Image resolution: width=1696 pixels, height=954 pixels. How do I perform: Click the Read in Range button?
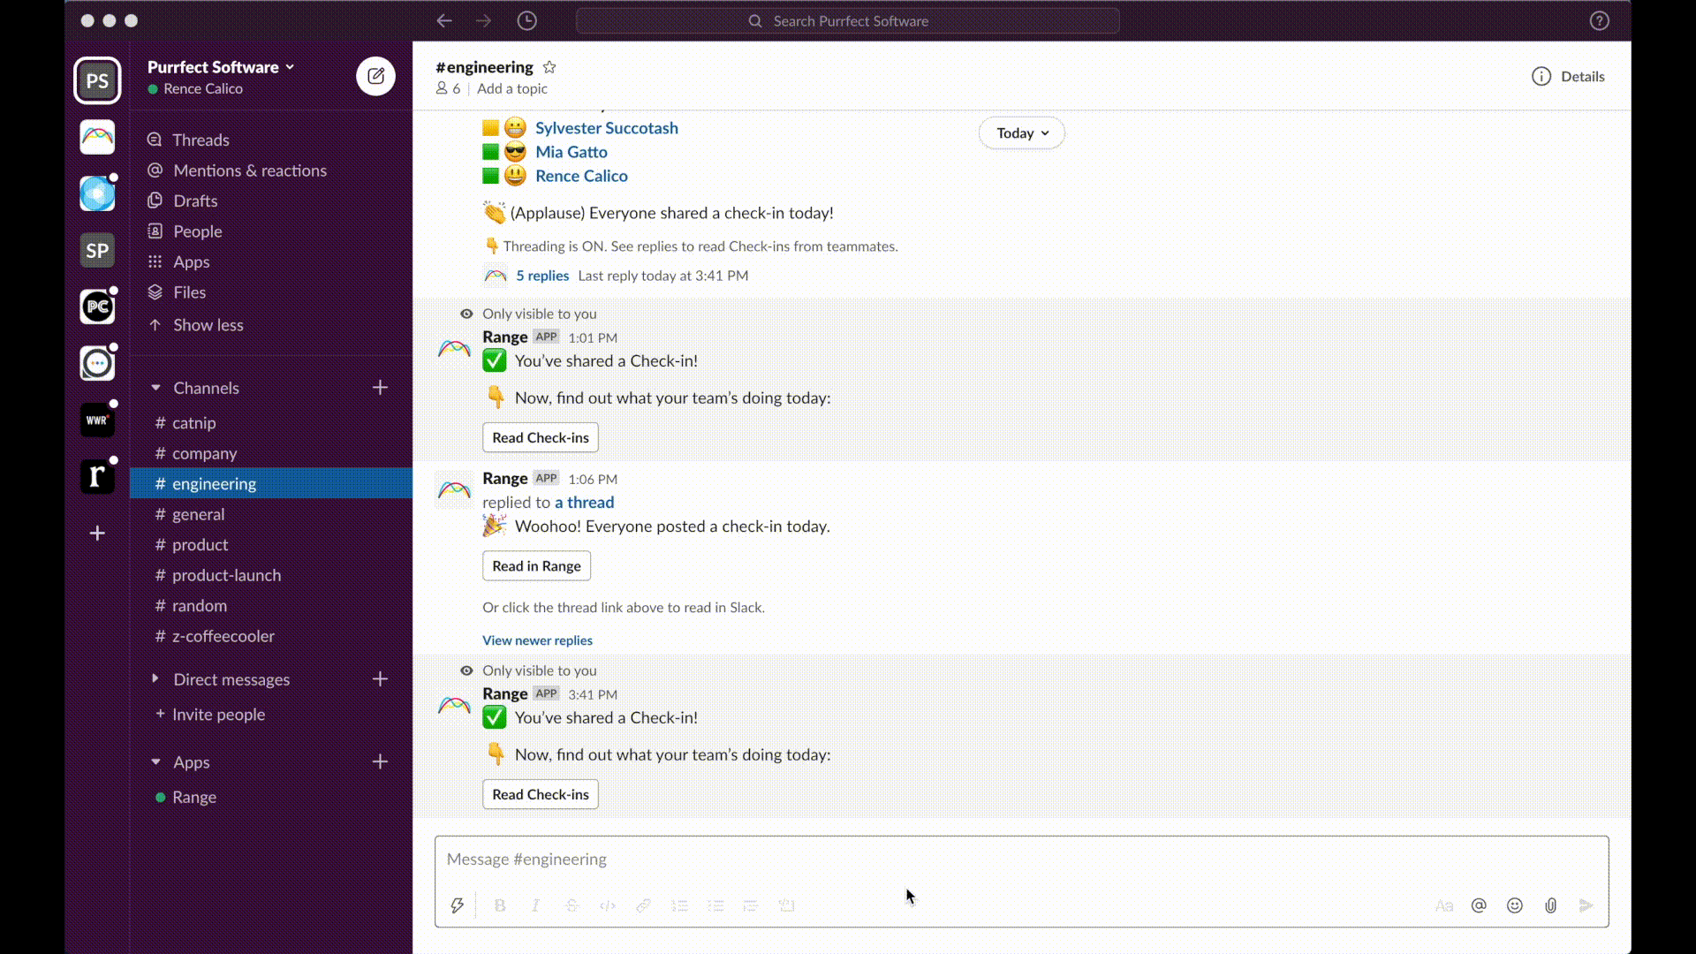tap(536, 566)
